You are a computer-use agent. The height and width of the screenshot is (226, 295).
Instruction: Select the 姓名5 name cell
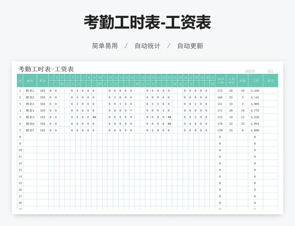point(30,117)
